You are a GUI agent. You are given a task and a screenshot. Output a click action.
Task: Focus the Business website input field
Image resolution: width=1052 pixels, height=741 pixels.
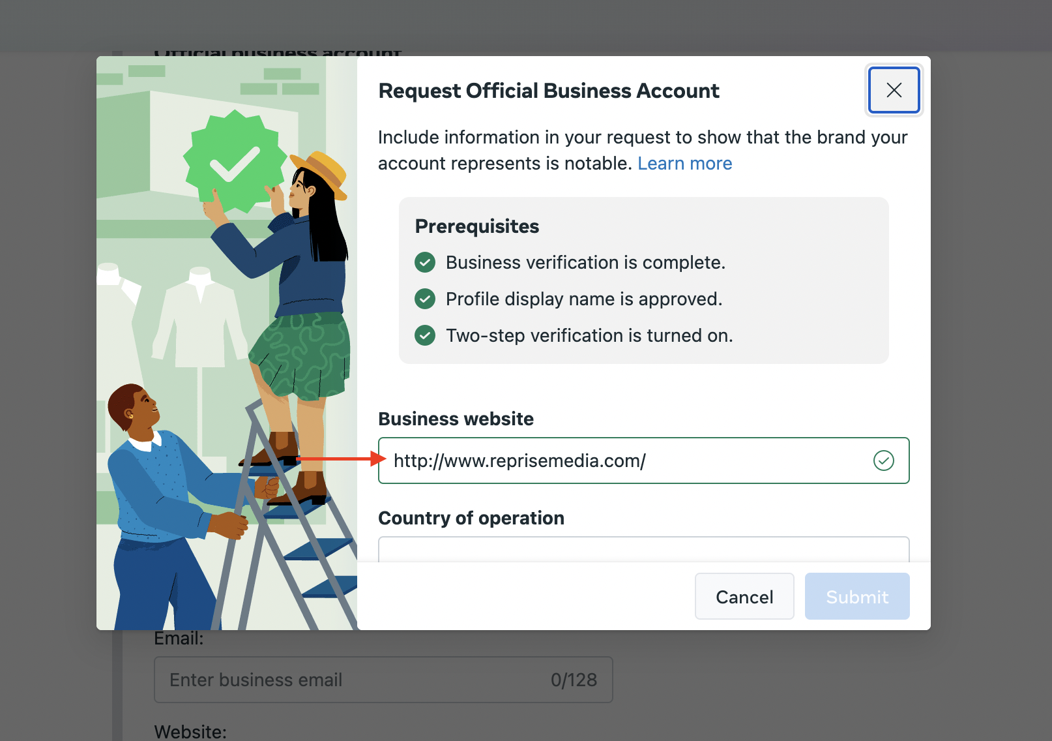643,461
